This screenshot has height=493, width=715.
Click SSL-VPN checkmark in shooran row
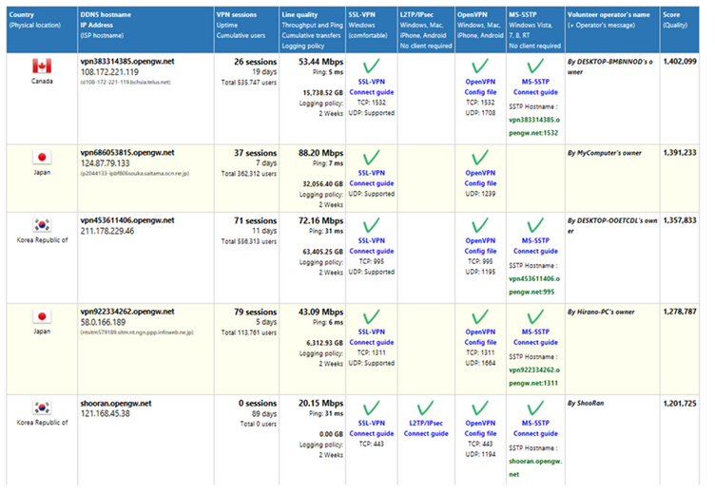point(371,408)
